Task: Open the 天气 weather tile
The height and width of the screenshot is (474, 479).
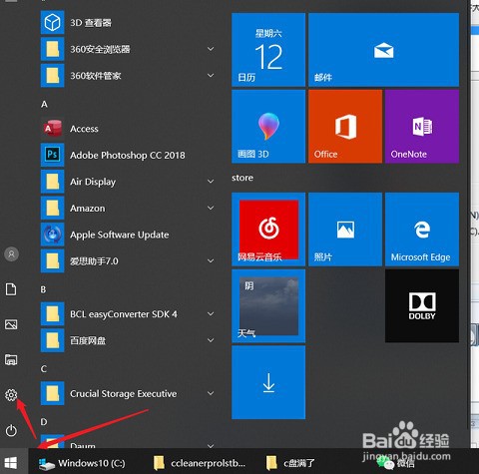Action: click(x=268, y=306)
